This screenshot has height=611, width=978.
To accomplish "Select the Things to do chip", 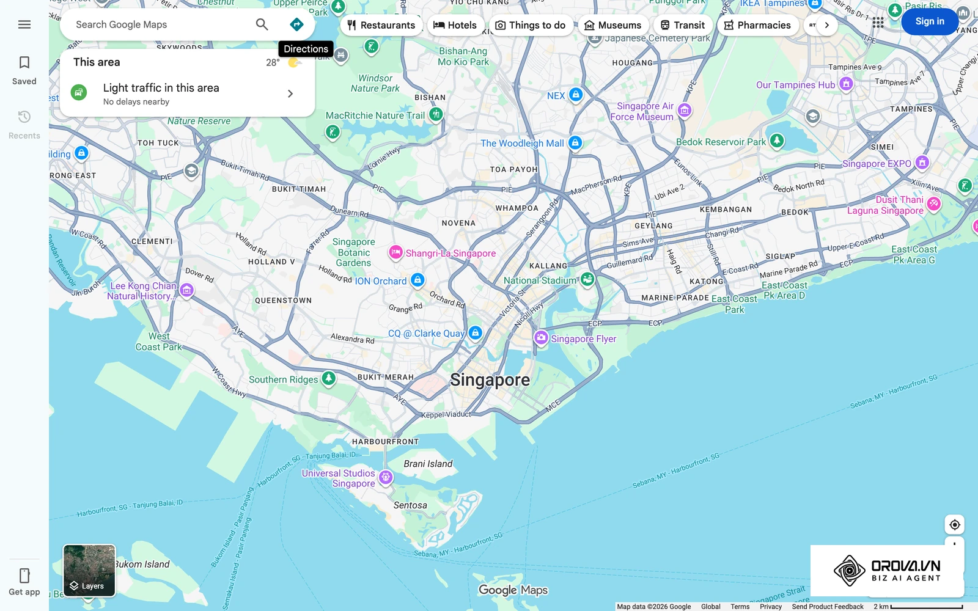I will [531, 25].
